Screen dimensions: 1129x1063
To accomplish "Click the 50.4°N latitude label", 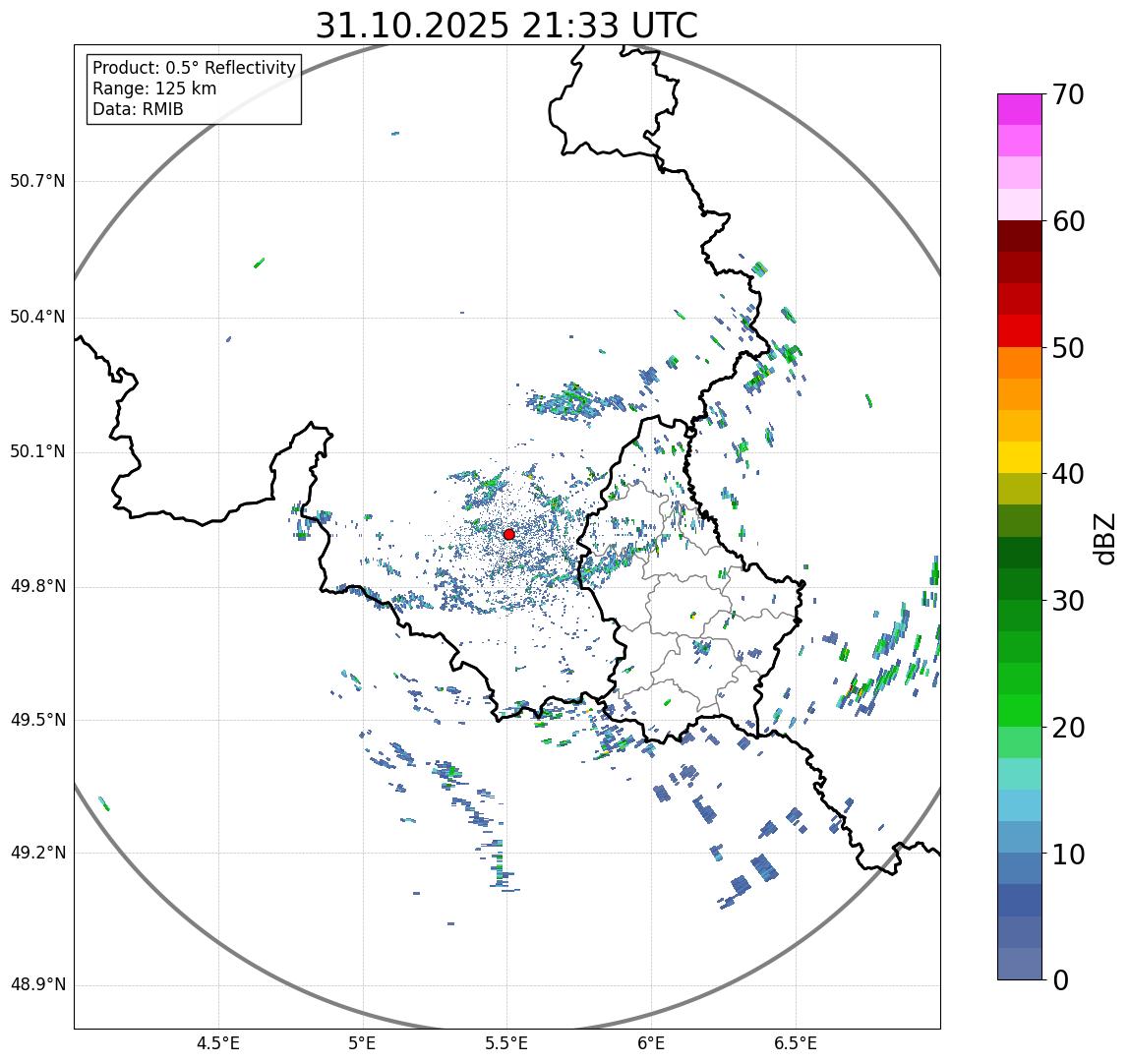I will tap(37, 317).
